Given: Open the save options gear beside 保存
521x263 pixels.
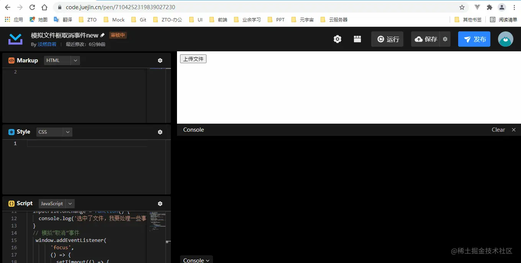Looking at the screenshot, I should click(x=445, y=39).
